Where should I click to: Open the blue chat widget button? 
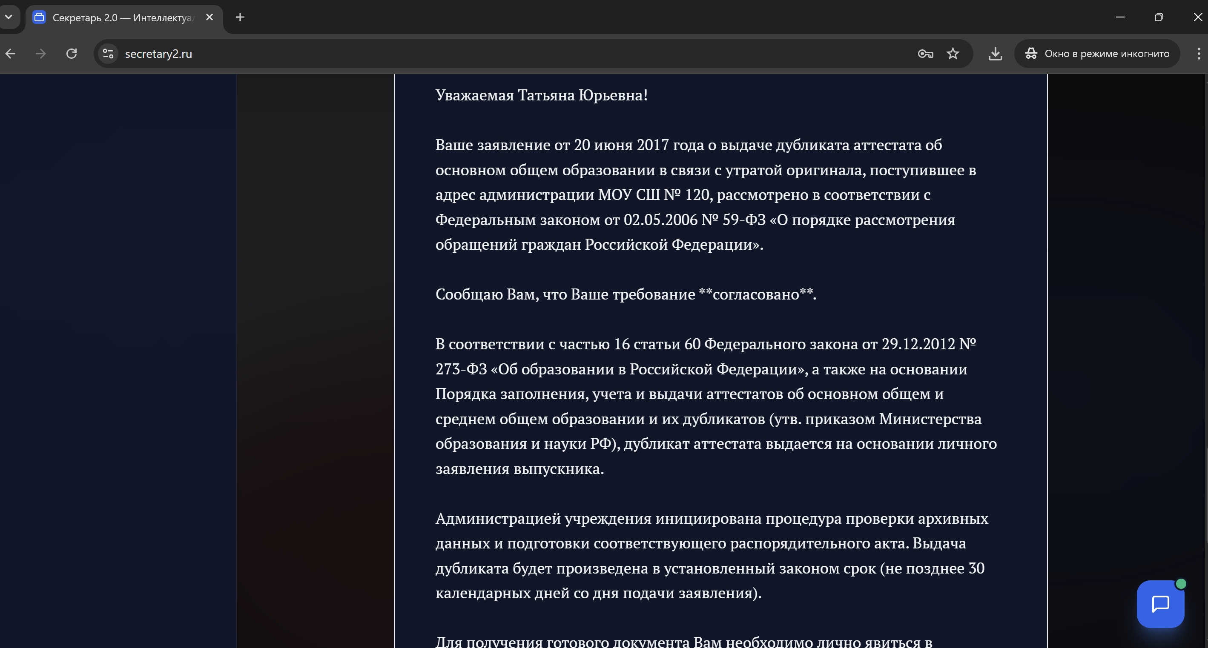(x=1160, y=604)
